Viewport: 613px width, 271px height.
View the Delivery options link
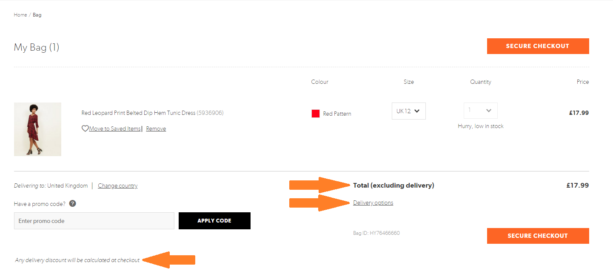pos(373,203)
